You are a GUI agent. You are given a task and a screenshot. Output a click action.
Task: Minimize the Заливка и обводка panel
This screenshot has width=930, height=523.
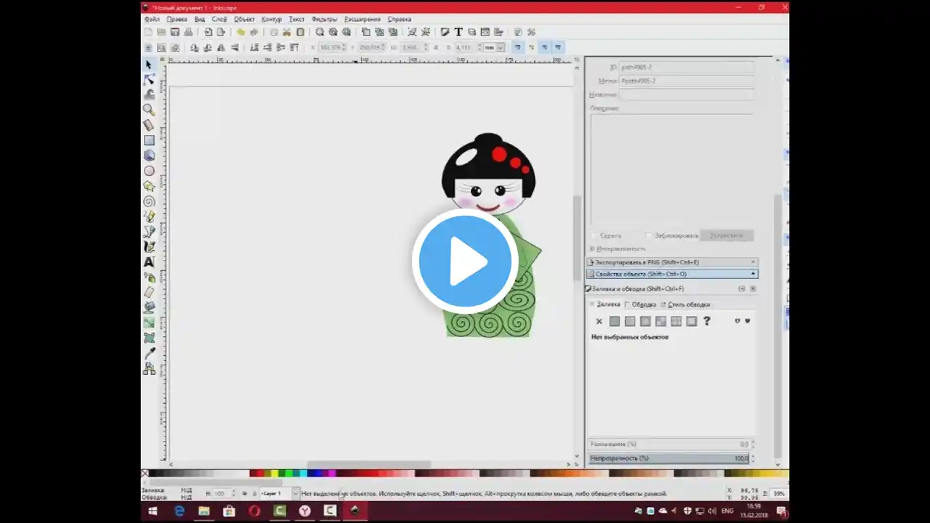click(x=742, y=288)
